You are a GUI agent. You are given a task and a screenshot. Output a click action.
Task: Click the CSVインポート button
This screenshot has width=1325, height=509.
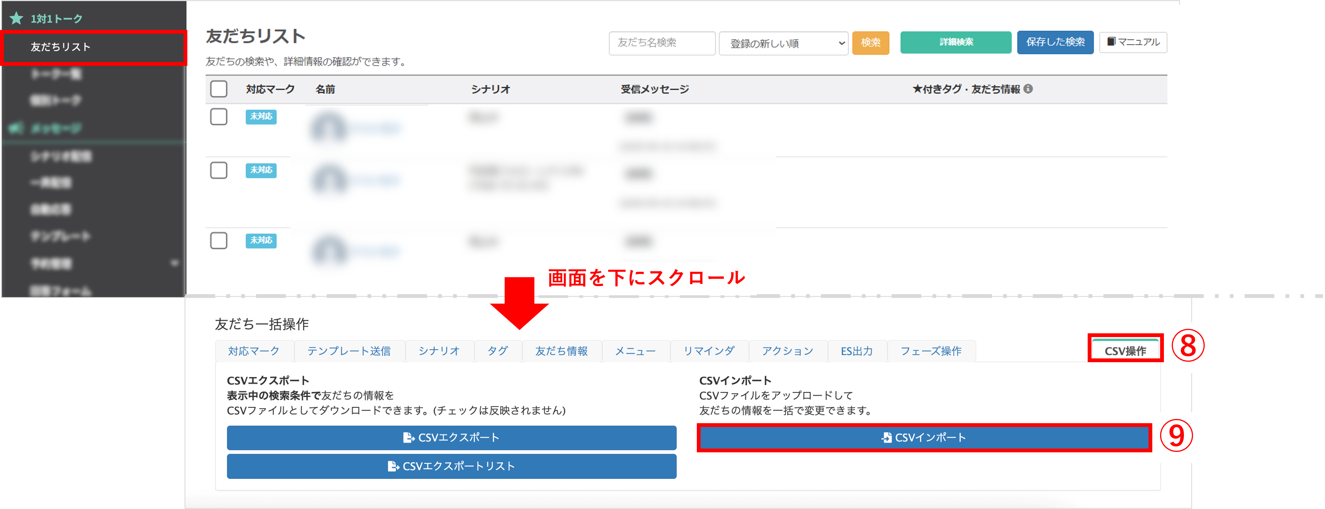pos(924,437)
